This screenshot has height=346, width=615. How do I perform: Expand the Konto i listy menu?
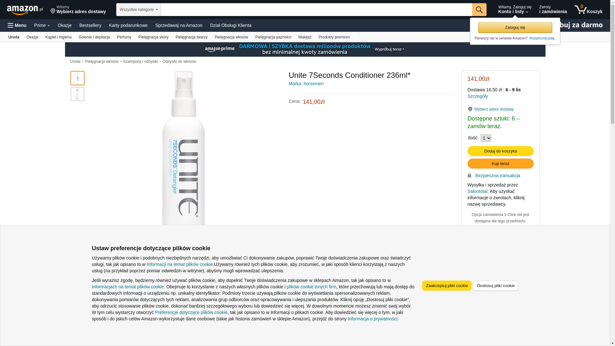[x=514, y=10]
